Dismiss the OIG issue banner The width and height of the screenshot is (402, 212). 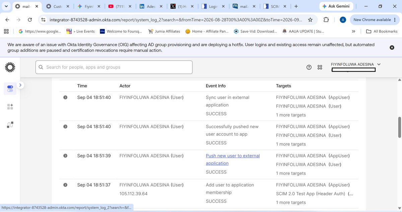tap(392, 47)
